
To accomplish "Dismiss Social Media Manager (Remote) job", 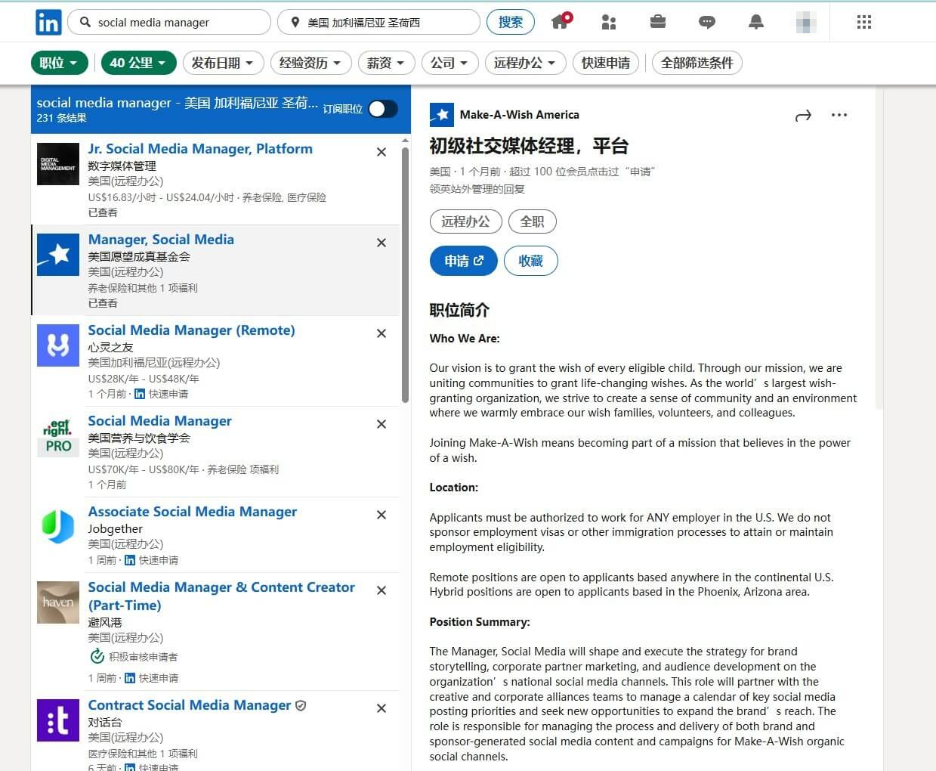I will [x=382, y=333].
